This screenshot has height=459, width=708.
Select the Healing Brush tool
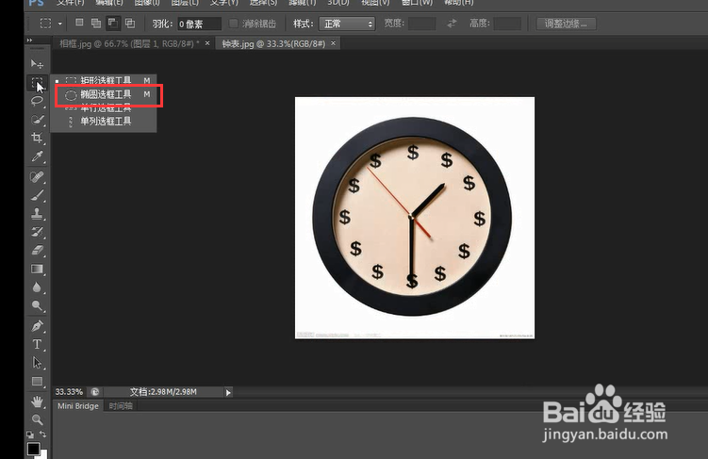pyautogui.click(x=37, y=176)
